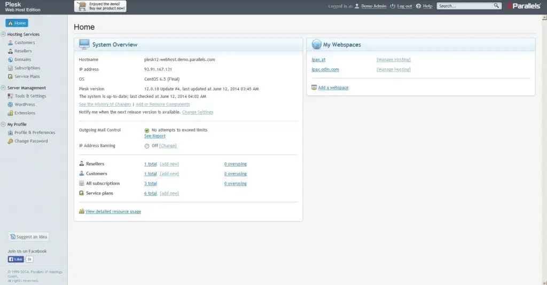
Task: Collapse the My Profile section
Action: click(3, 124)
